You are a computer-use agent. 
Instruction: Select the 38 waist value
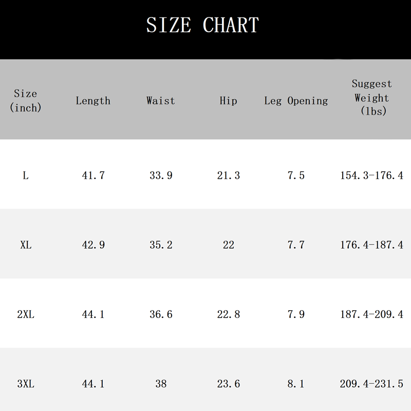[x=161, y=384]
